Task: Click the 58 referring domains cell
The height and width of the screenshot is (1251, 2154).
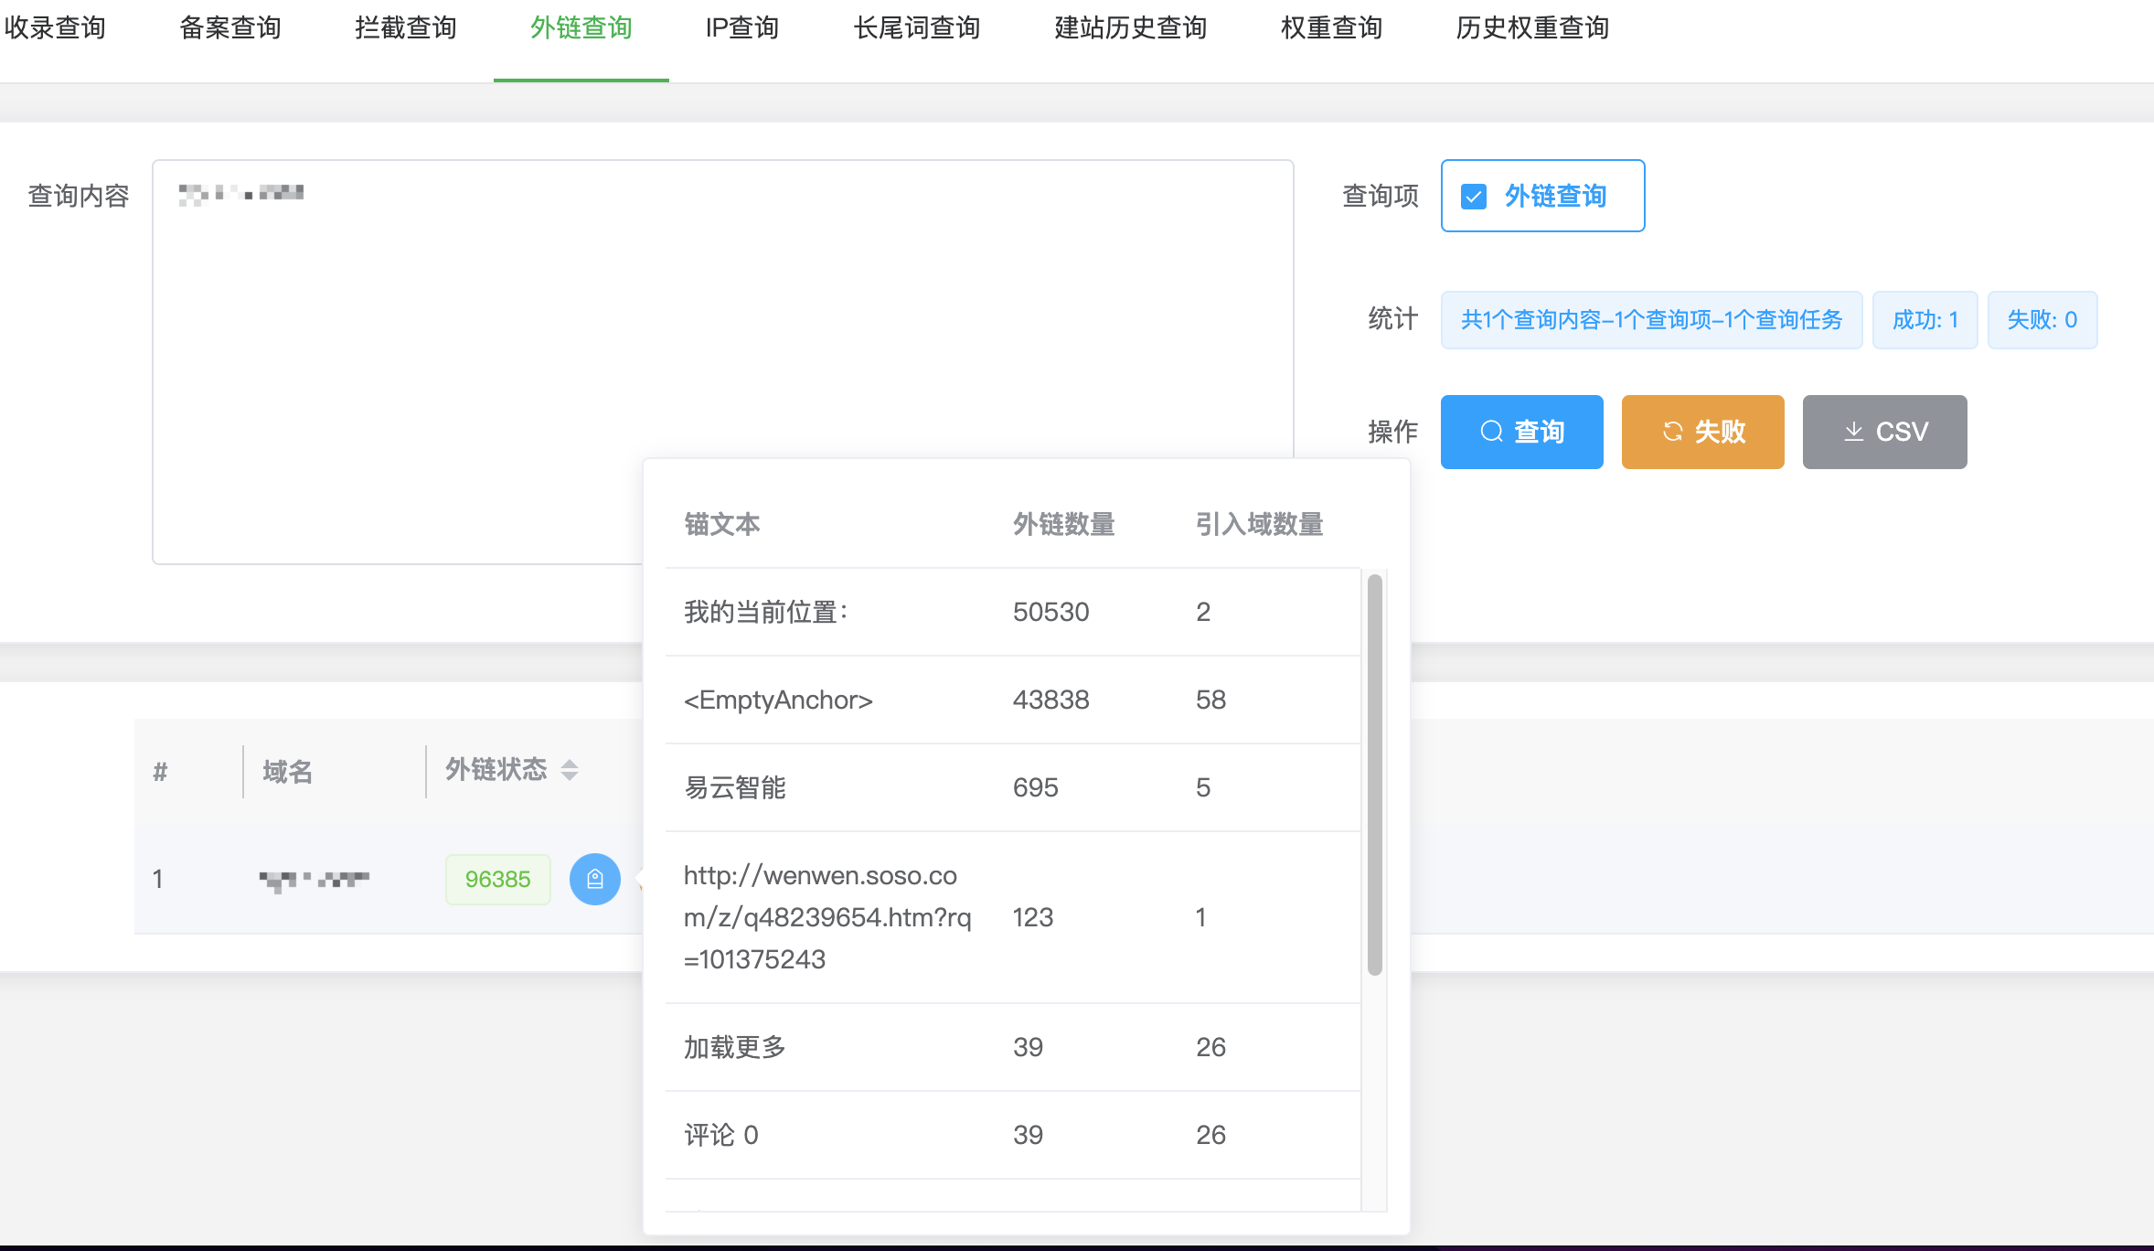Action: point(1211,700)
